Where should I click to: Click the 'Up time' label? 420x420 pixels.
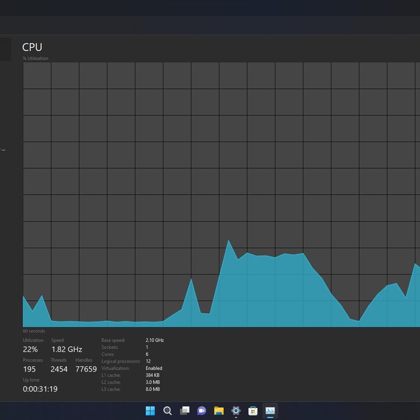pyautogui.click(x=31, y=380)
